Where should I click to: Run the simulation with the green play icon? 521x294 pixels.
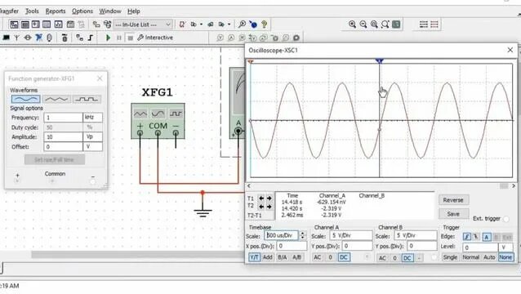pyautogui.click(x=108, y=38)
